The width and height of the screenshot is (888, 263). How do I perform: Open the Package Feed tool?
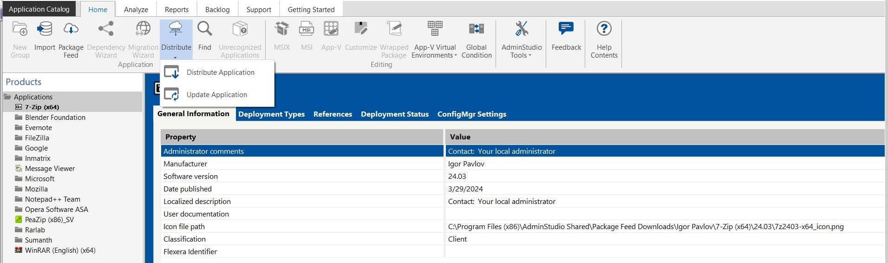71,30
